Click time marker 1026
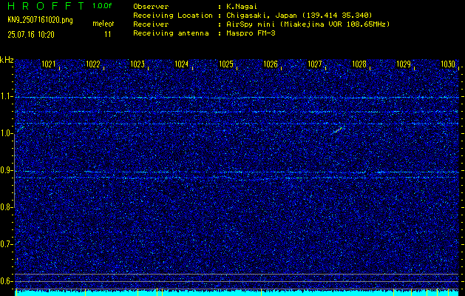This screenshot has height=296, width=465. tap(271, 64)
